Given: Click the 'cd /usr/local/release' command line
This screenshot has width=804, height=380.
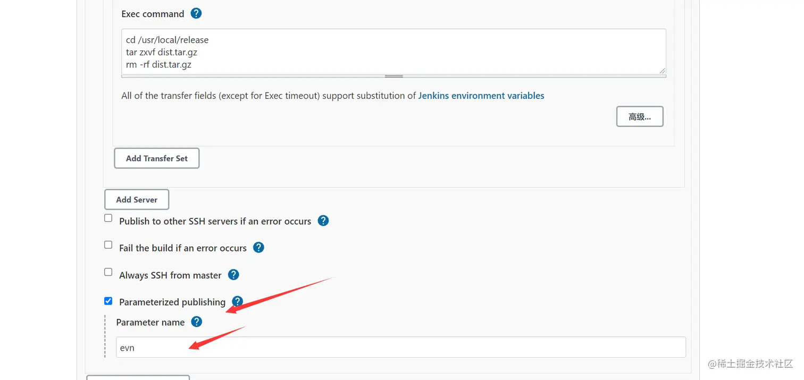Looking at the screenshot, I should pos(167,40).
